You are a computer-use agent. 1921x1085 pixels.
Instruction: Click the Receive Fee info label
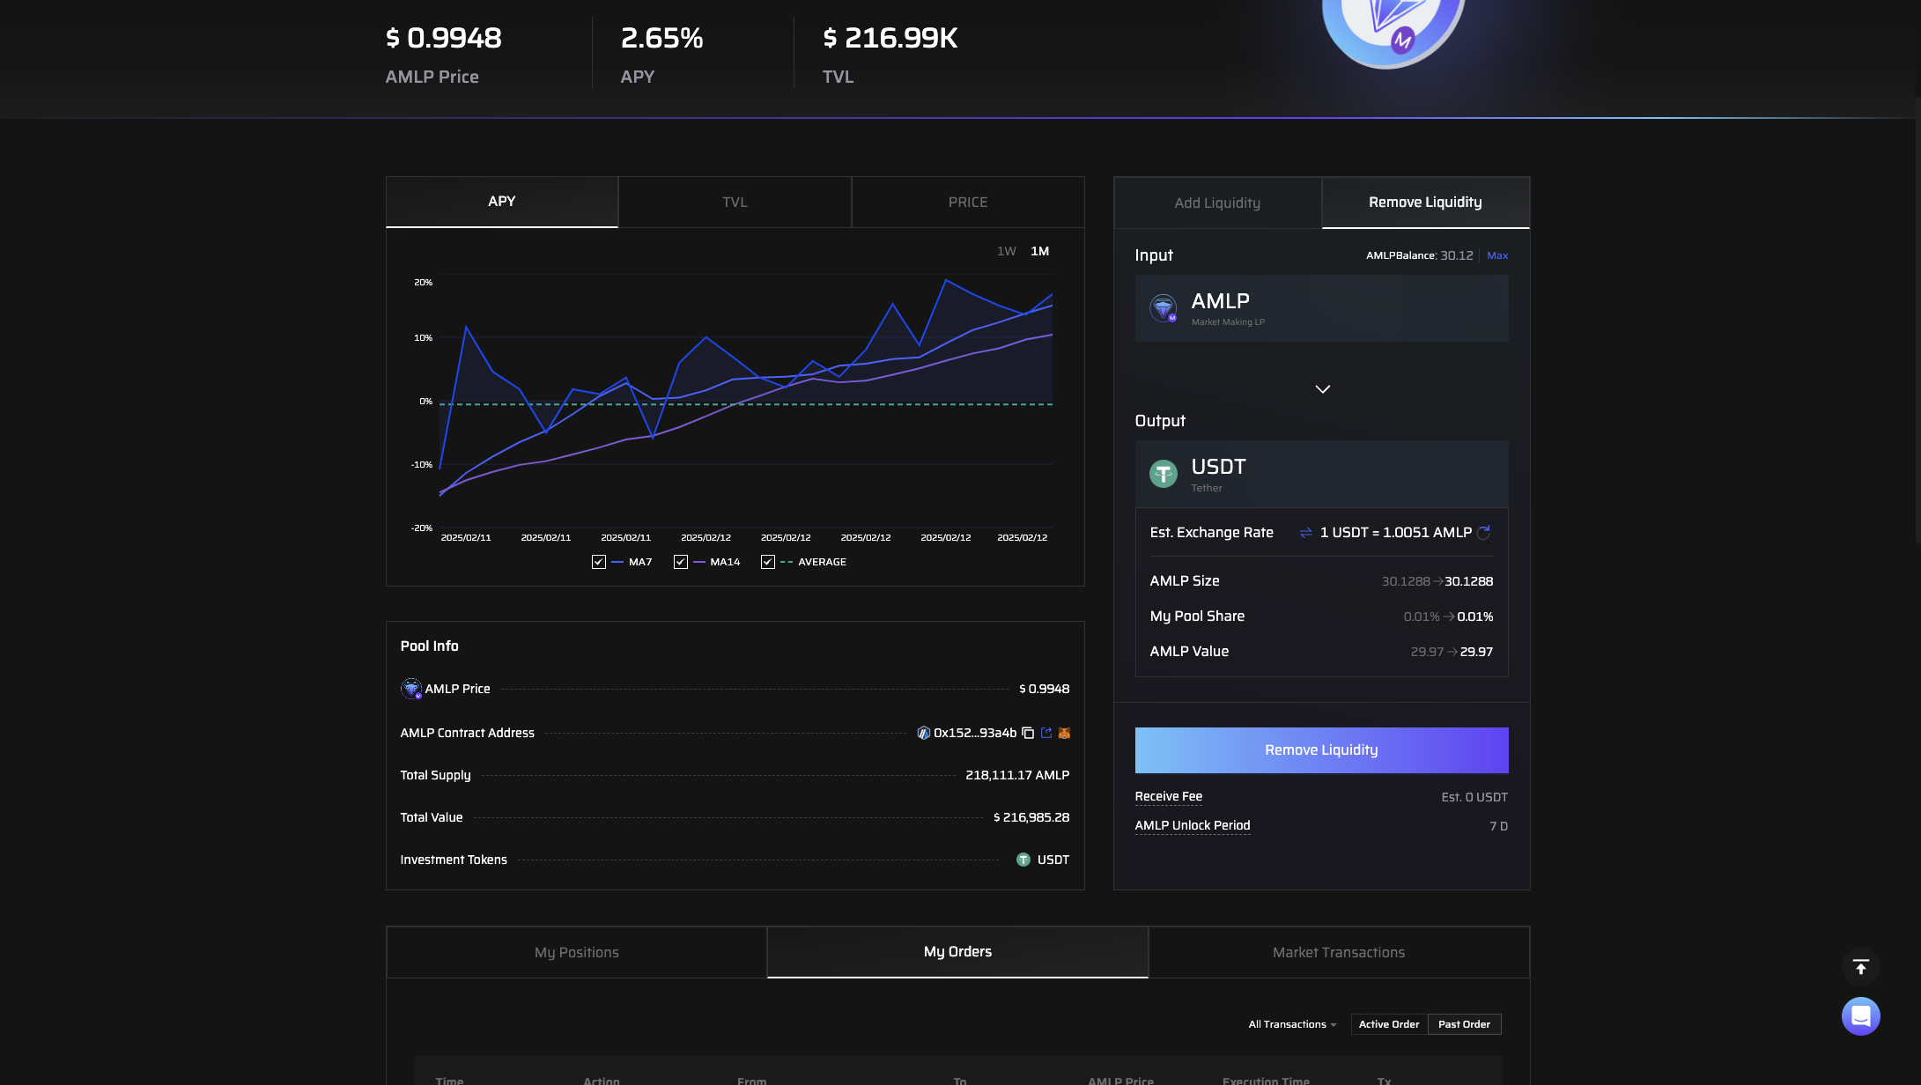(x=1169, y=796)
